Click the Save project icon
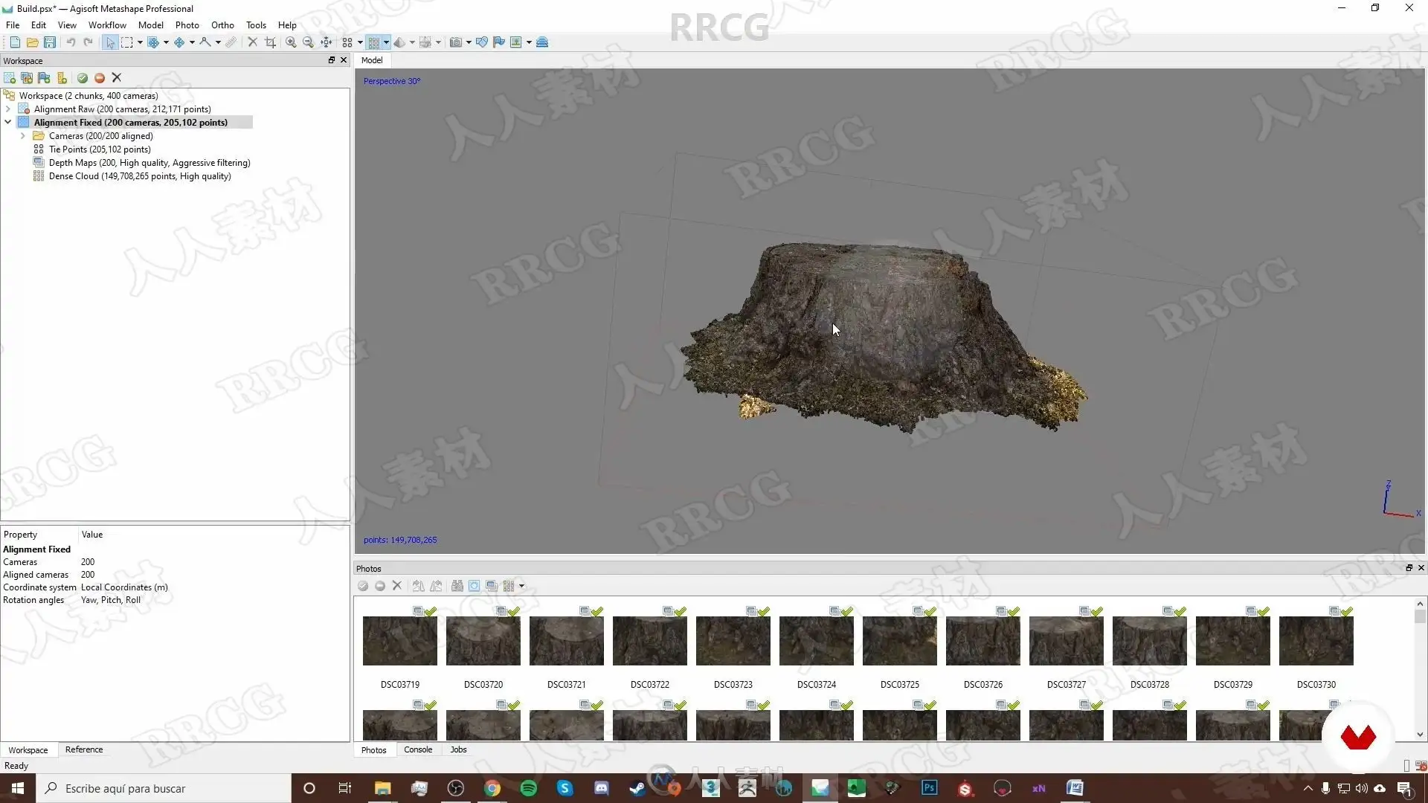Screen dimensions: 1428x803 [x=50, y=42]
